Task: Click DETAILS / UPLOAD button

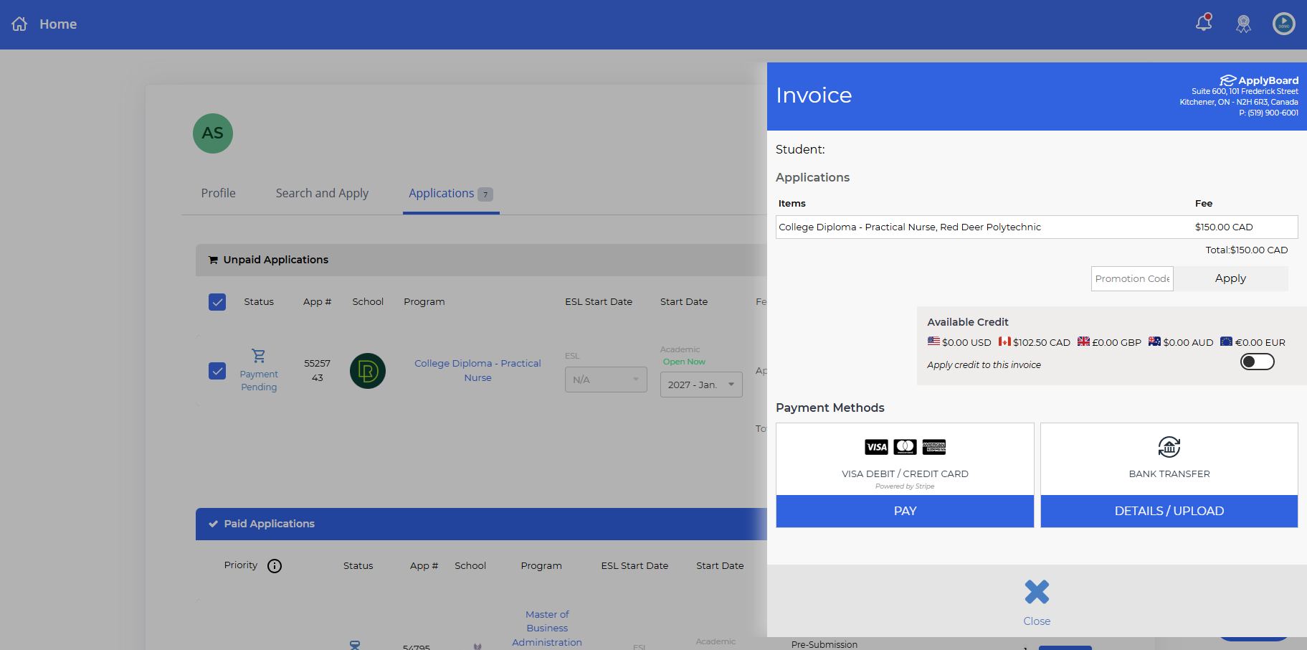Action: (1169, 511)
